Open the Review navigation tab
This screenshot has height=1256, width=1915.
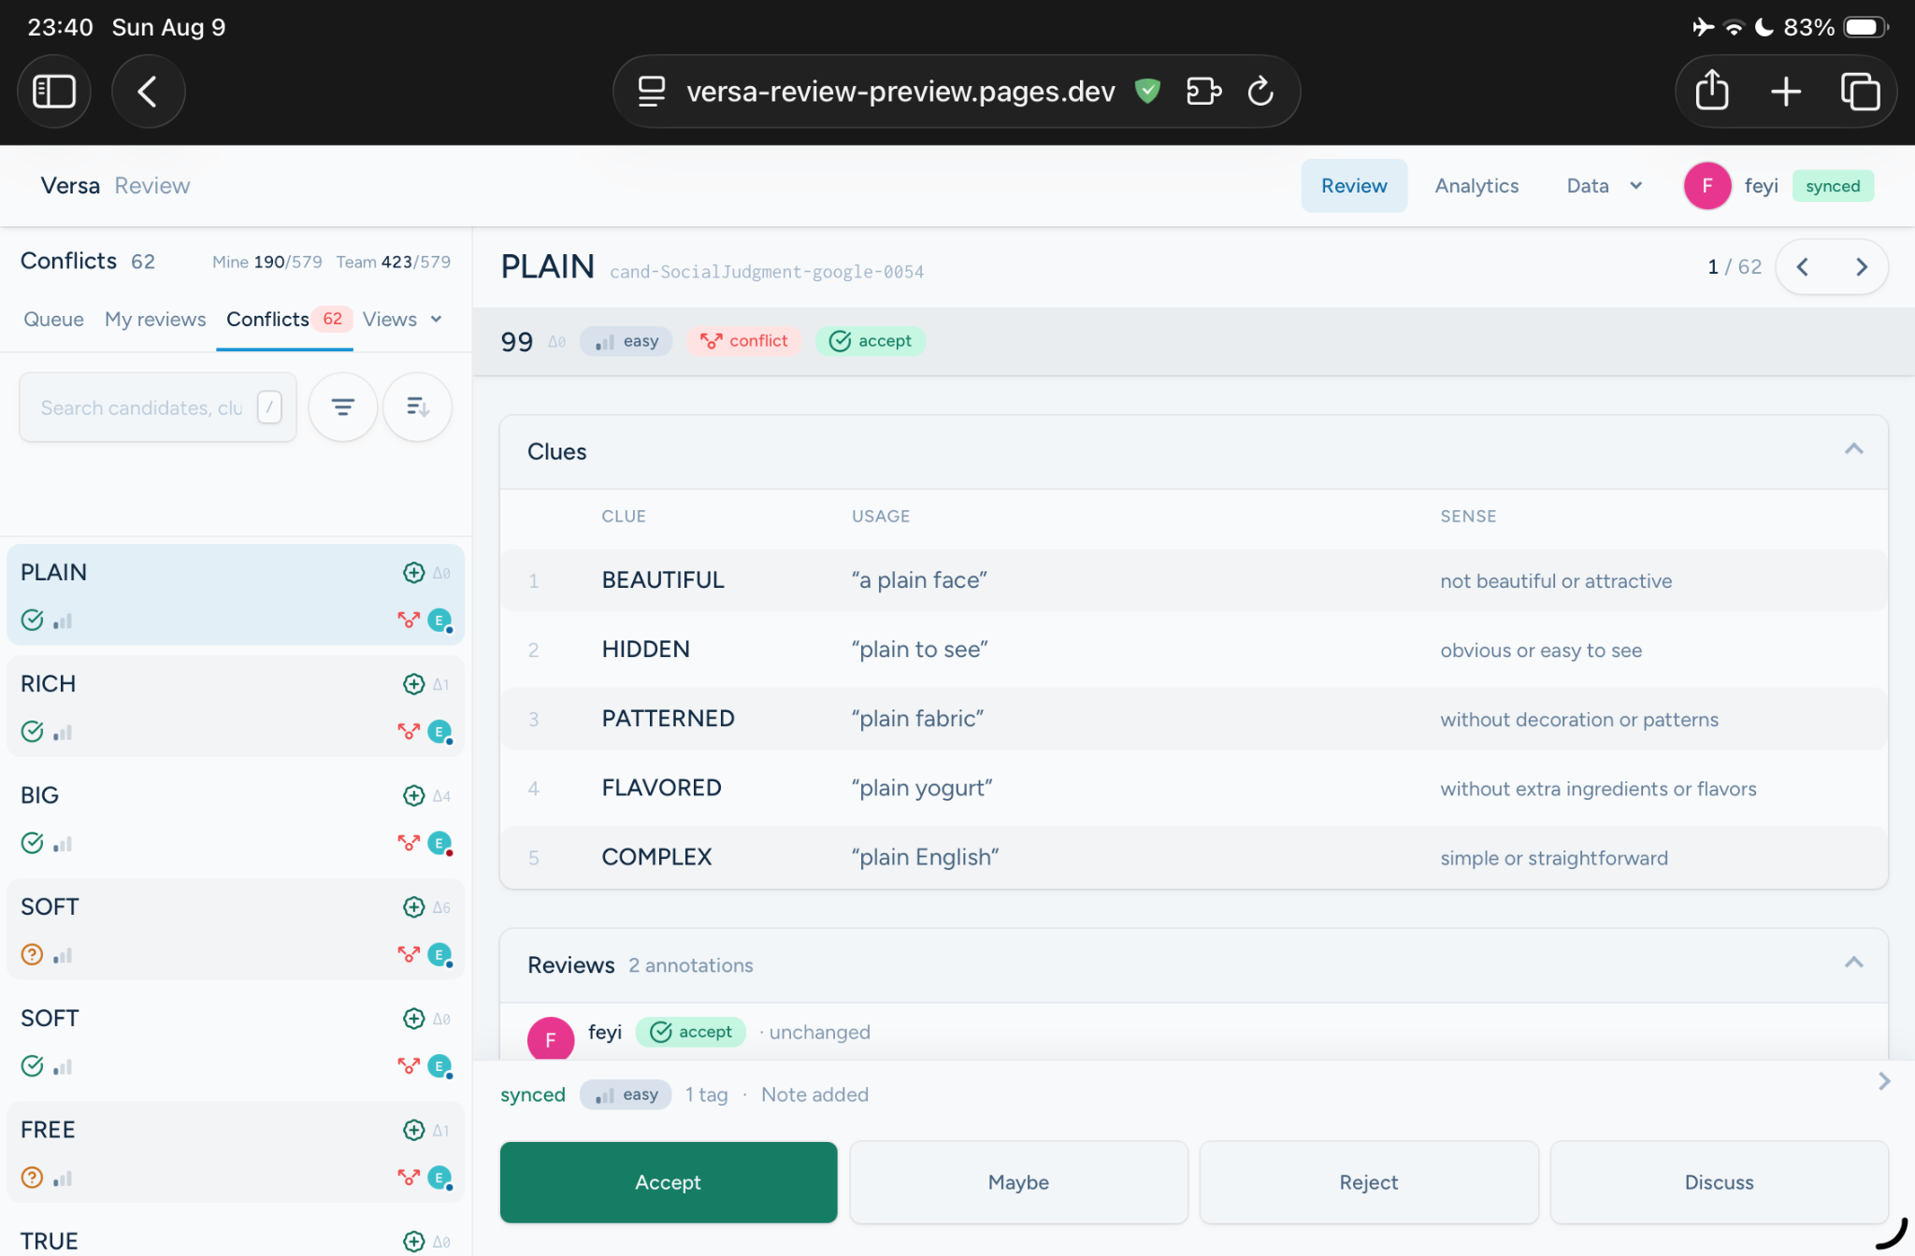(1354, 186)
